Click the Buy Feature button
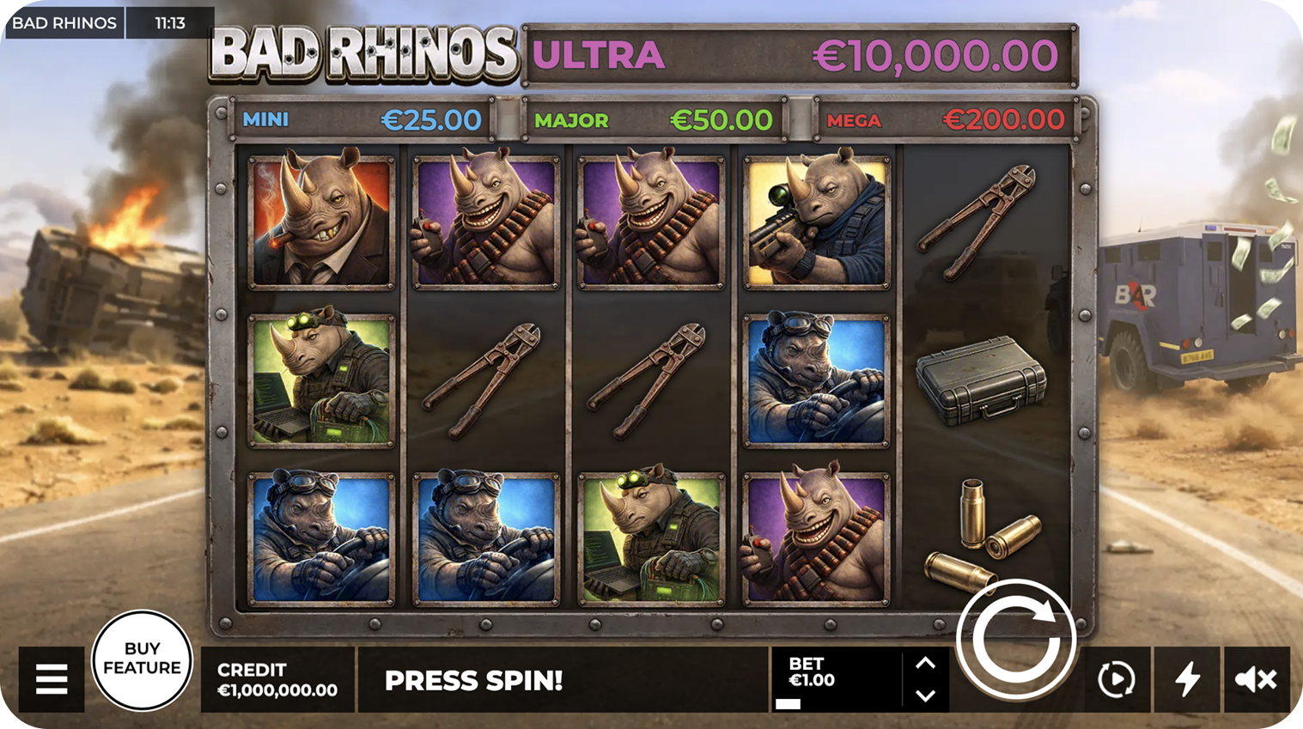Screen dimensions: 1303x729 point(142,659)
